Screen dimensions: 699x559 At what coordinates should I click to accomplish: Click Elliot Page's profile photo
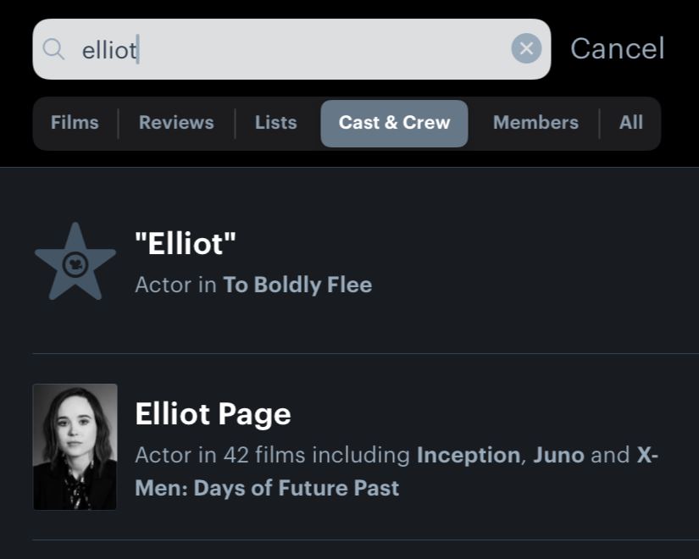coord(75,446)
